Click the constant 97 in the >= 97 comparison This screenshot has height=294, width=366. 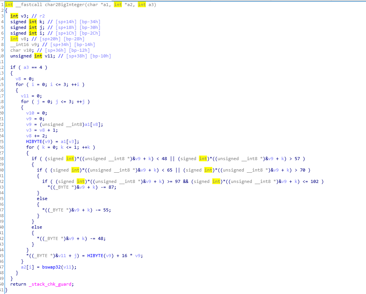coord(178,182)
